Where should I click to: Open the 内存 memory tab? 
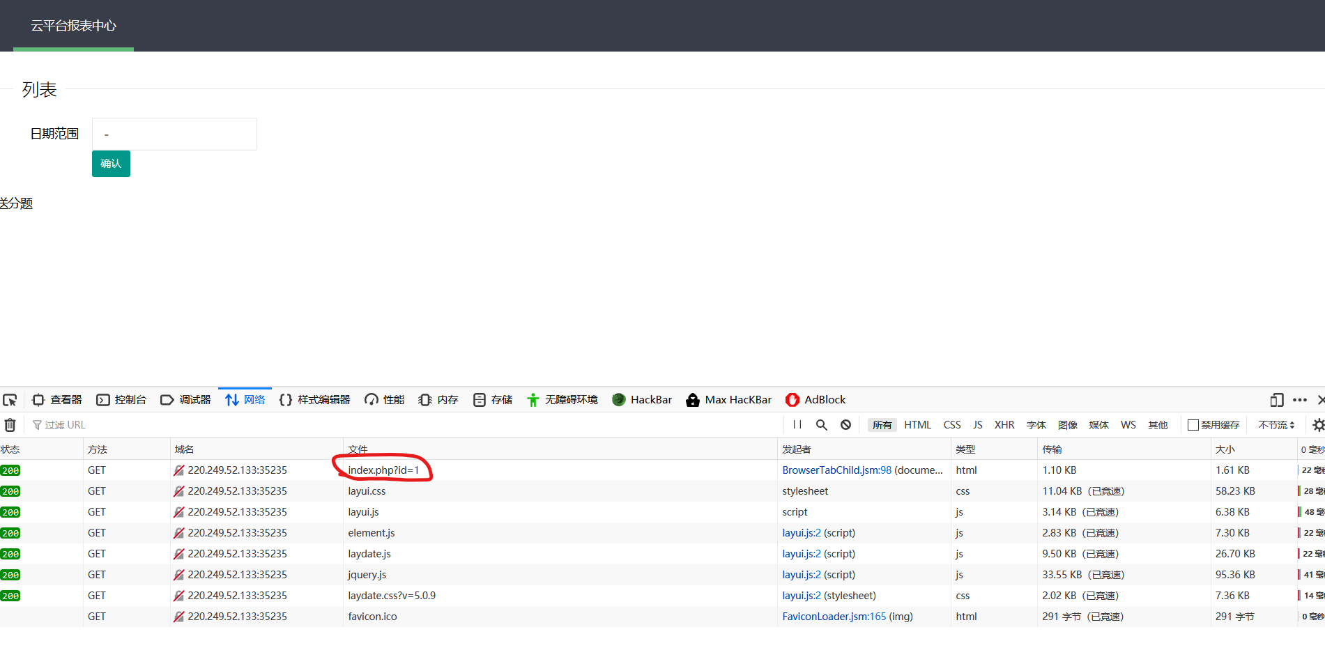pos(438,400)
